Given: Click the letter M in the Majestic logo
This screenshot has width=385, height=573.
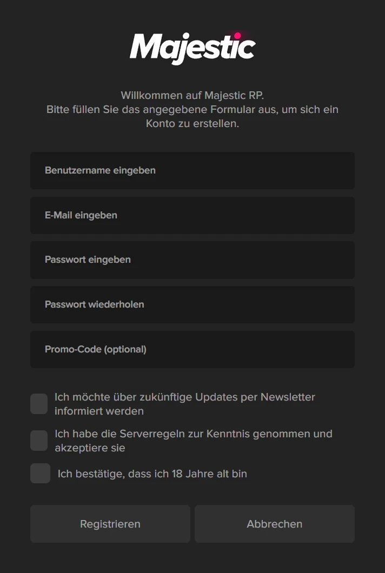Looking at the screenshot, I should (x=144, y=47).
